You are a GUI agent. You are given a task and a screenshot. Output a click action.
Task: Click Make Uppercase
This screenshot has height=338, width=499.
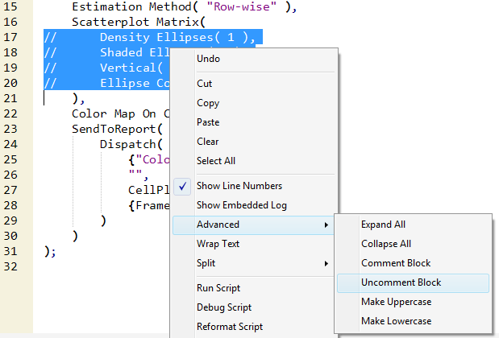(396, 302)
